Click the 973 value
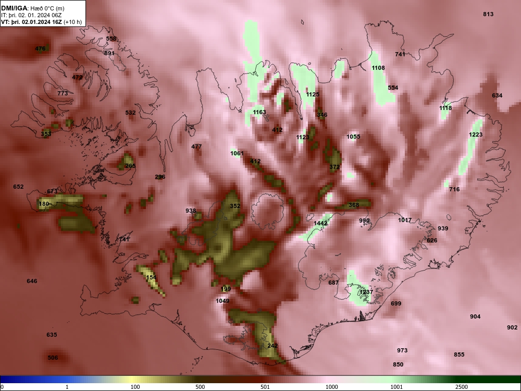 pyautogui.click(x=402, y=350)
